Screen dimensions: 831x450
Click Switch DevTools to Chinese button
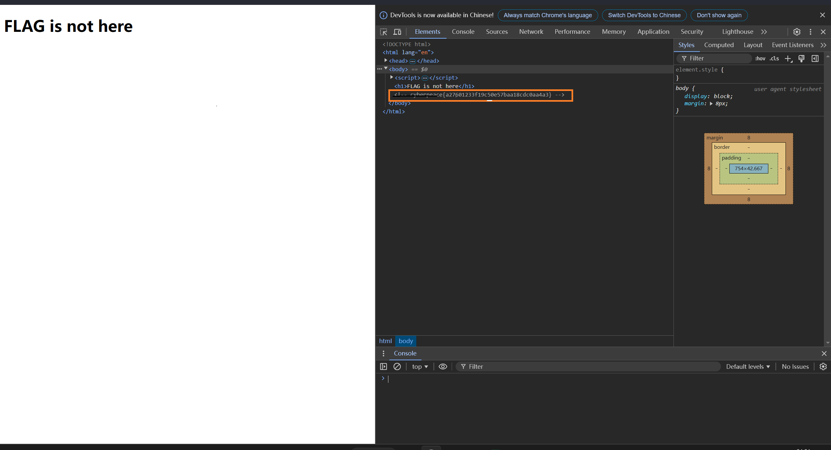(644, 15)
